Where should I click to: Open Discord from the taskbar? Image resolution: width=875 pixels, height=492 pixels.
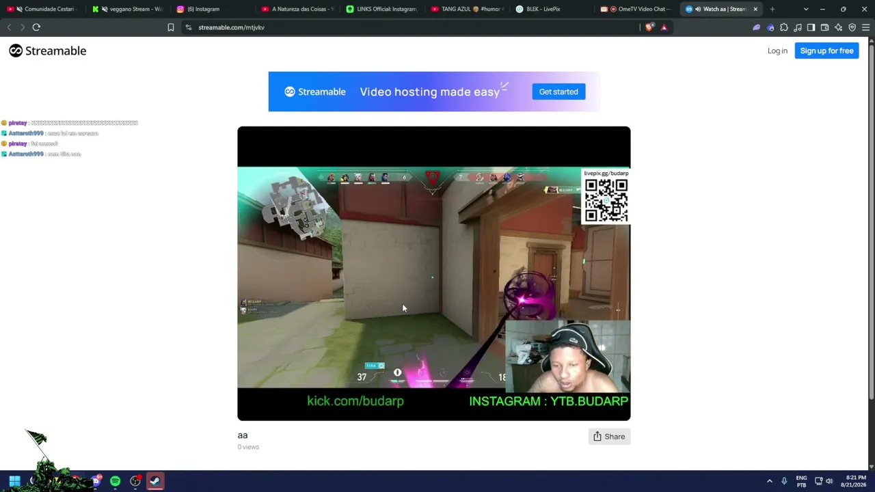point(96,481)
